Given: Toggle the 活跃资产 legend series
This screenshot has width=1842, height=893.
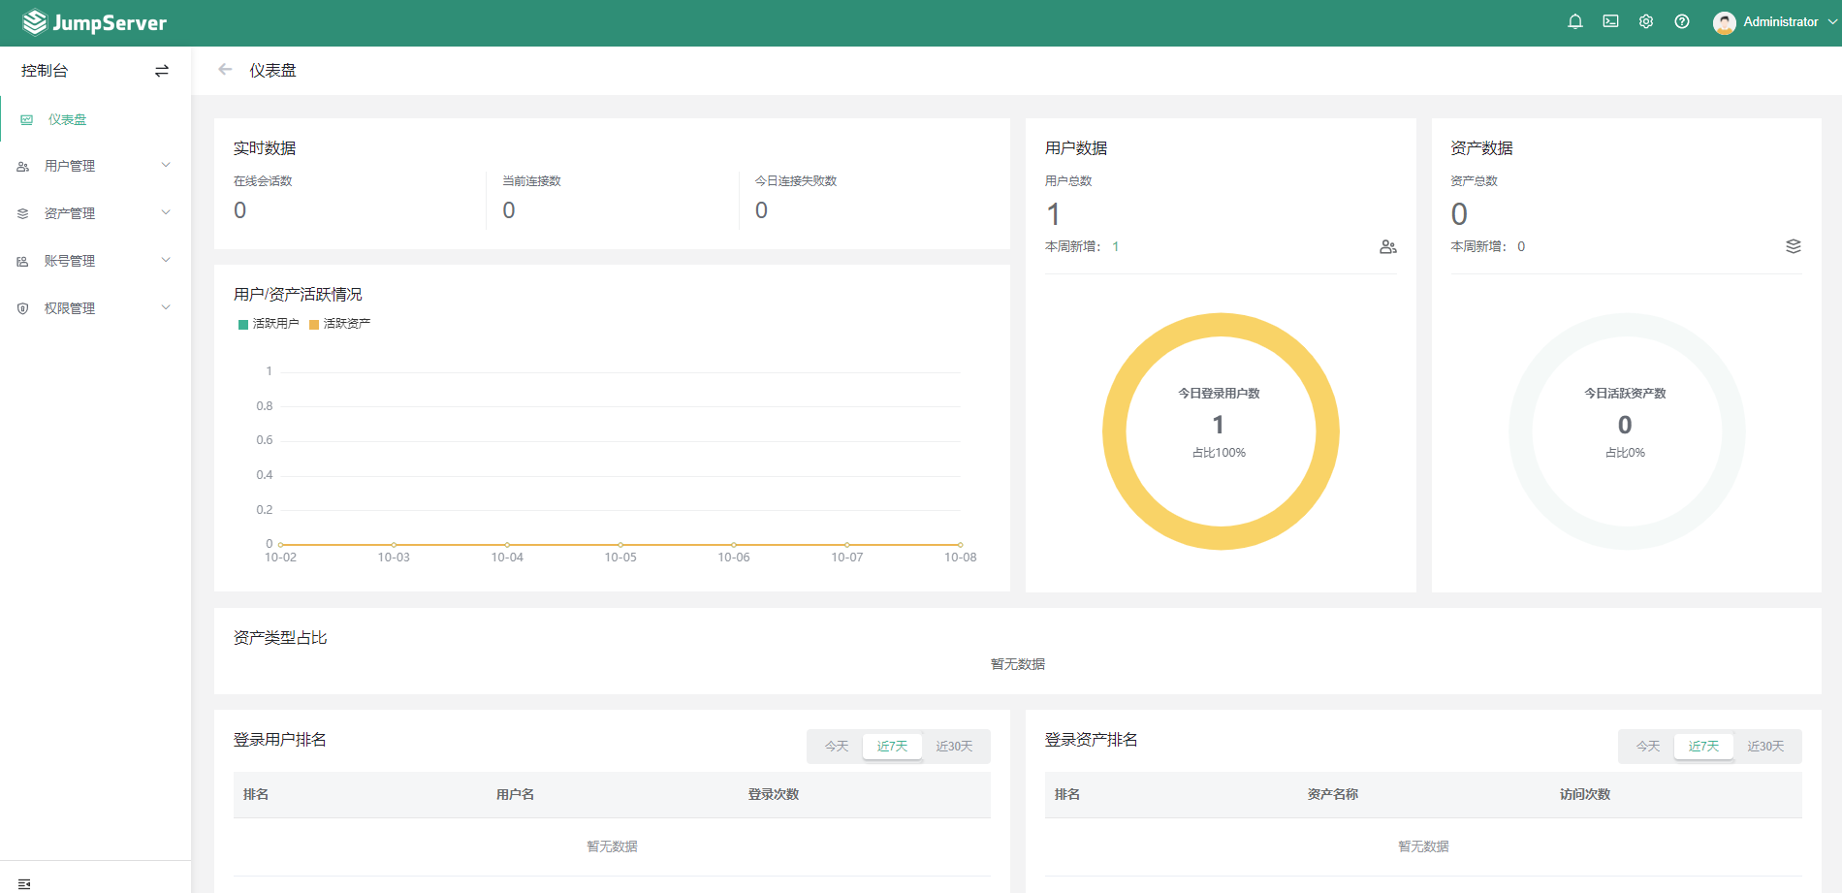Looking at the screenshot, I should coord(340,324).
